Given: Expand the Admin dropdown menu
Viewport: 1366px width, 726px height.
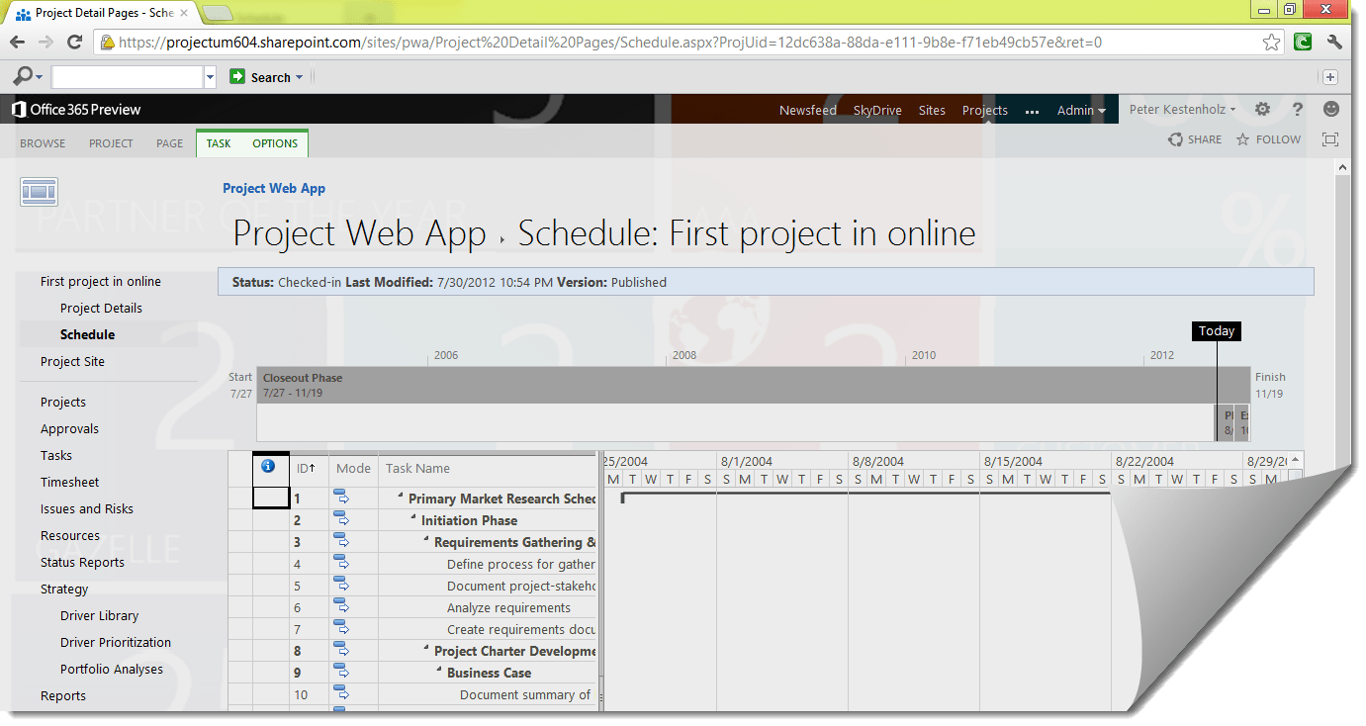Looking at the screenshot, I should coord(1081,110).
